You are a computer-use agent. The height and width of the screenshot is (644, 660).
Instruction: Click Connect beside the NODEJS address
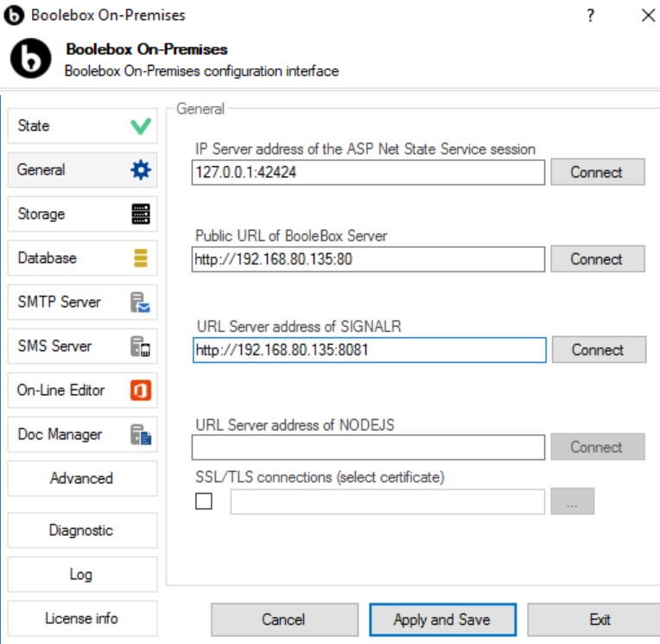(x=598, y=447)
